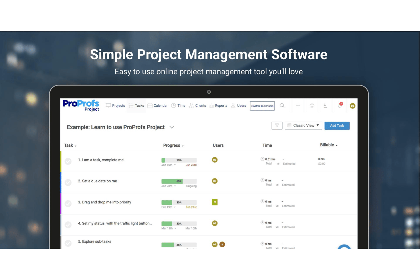The width and height of the screenshot is (420, 280).
Task: Click the Mar 16th due date
Action: 191,228
